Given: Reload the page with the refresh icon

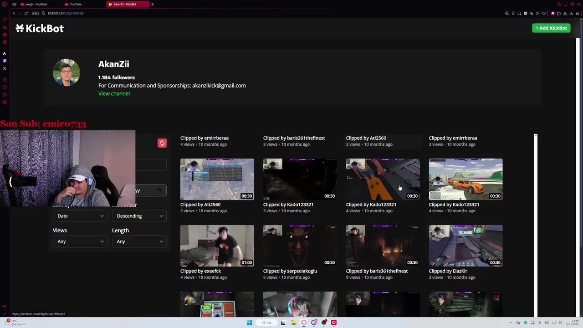Looking at the screenshot, I should [26, 13].
